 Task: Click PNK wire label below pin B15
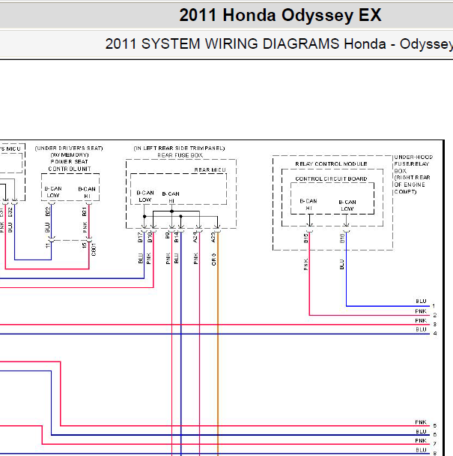[x=305, y=264]
